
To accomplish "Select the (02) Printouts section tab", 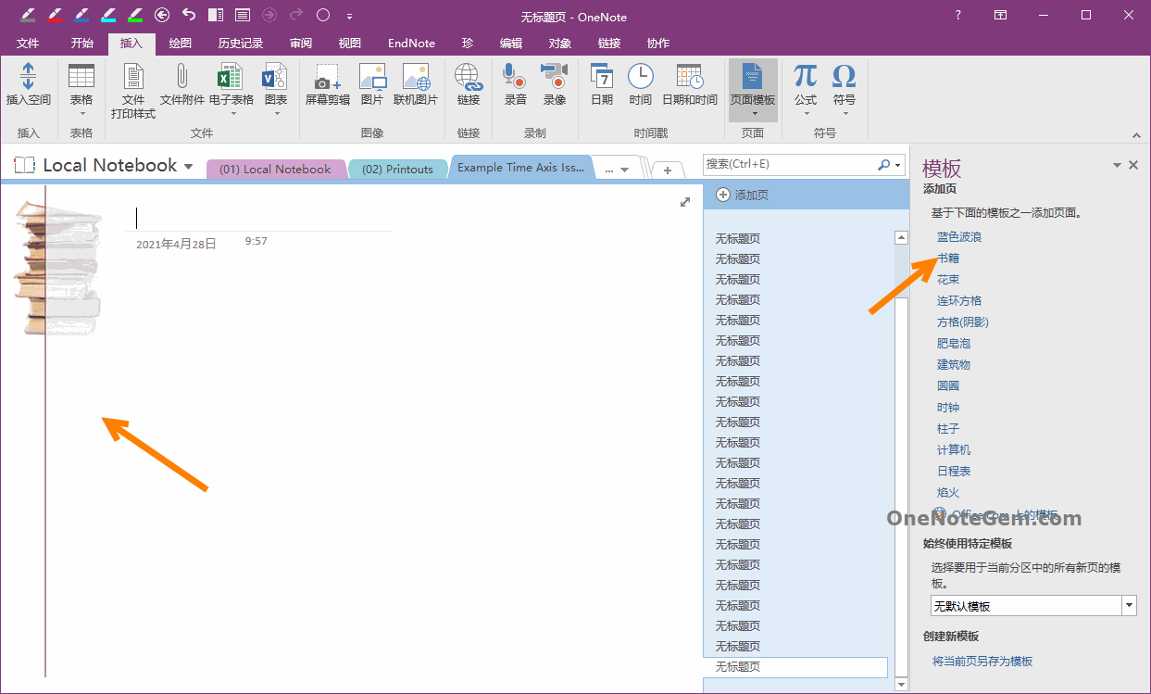I will pos(397,169).
